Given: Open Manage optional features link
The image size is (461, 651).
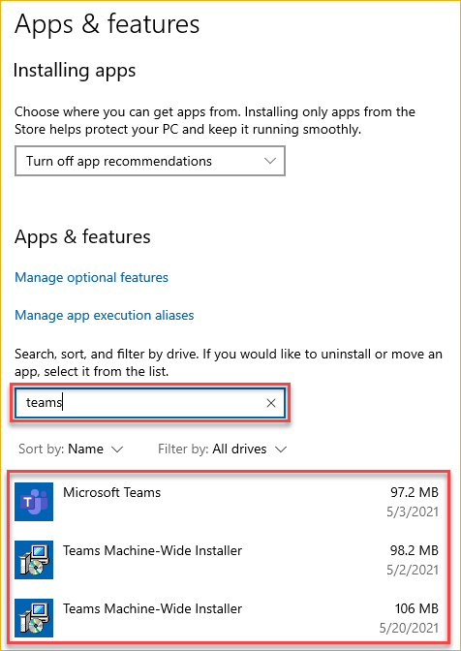Looking at the screenshot, I should (x=91, y=277).
